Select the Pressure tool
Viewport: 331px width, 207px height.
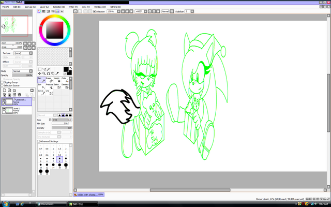[49, 86]
